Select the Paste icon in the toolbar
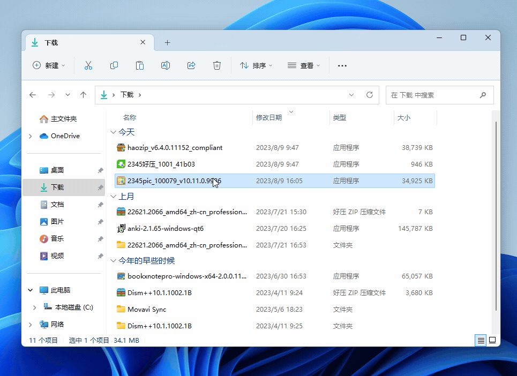The image size is (517, 376). point(139,65)
